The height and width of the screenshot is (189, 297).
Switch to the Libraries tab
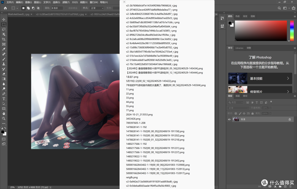click(x=239, y=48)
